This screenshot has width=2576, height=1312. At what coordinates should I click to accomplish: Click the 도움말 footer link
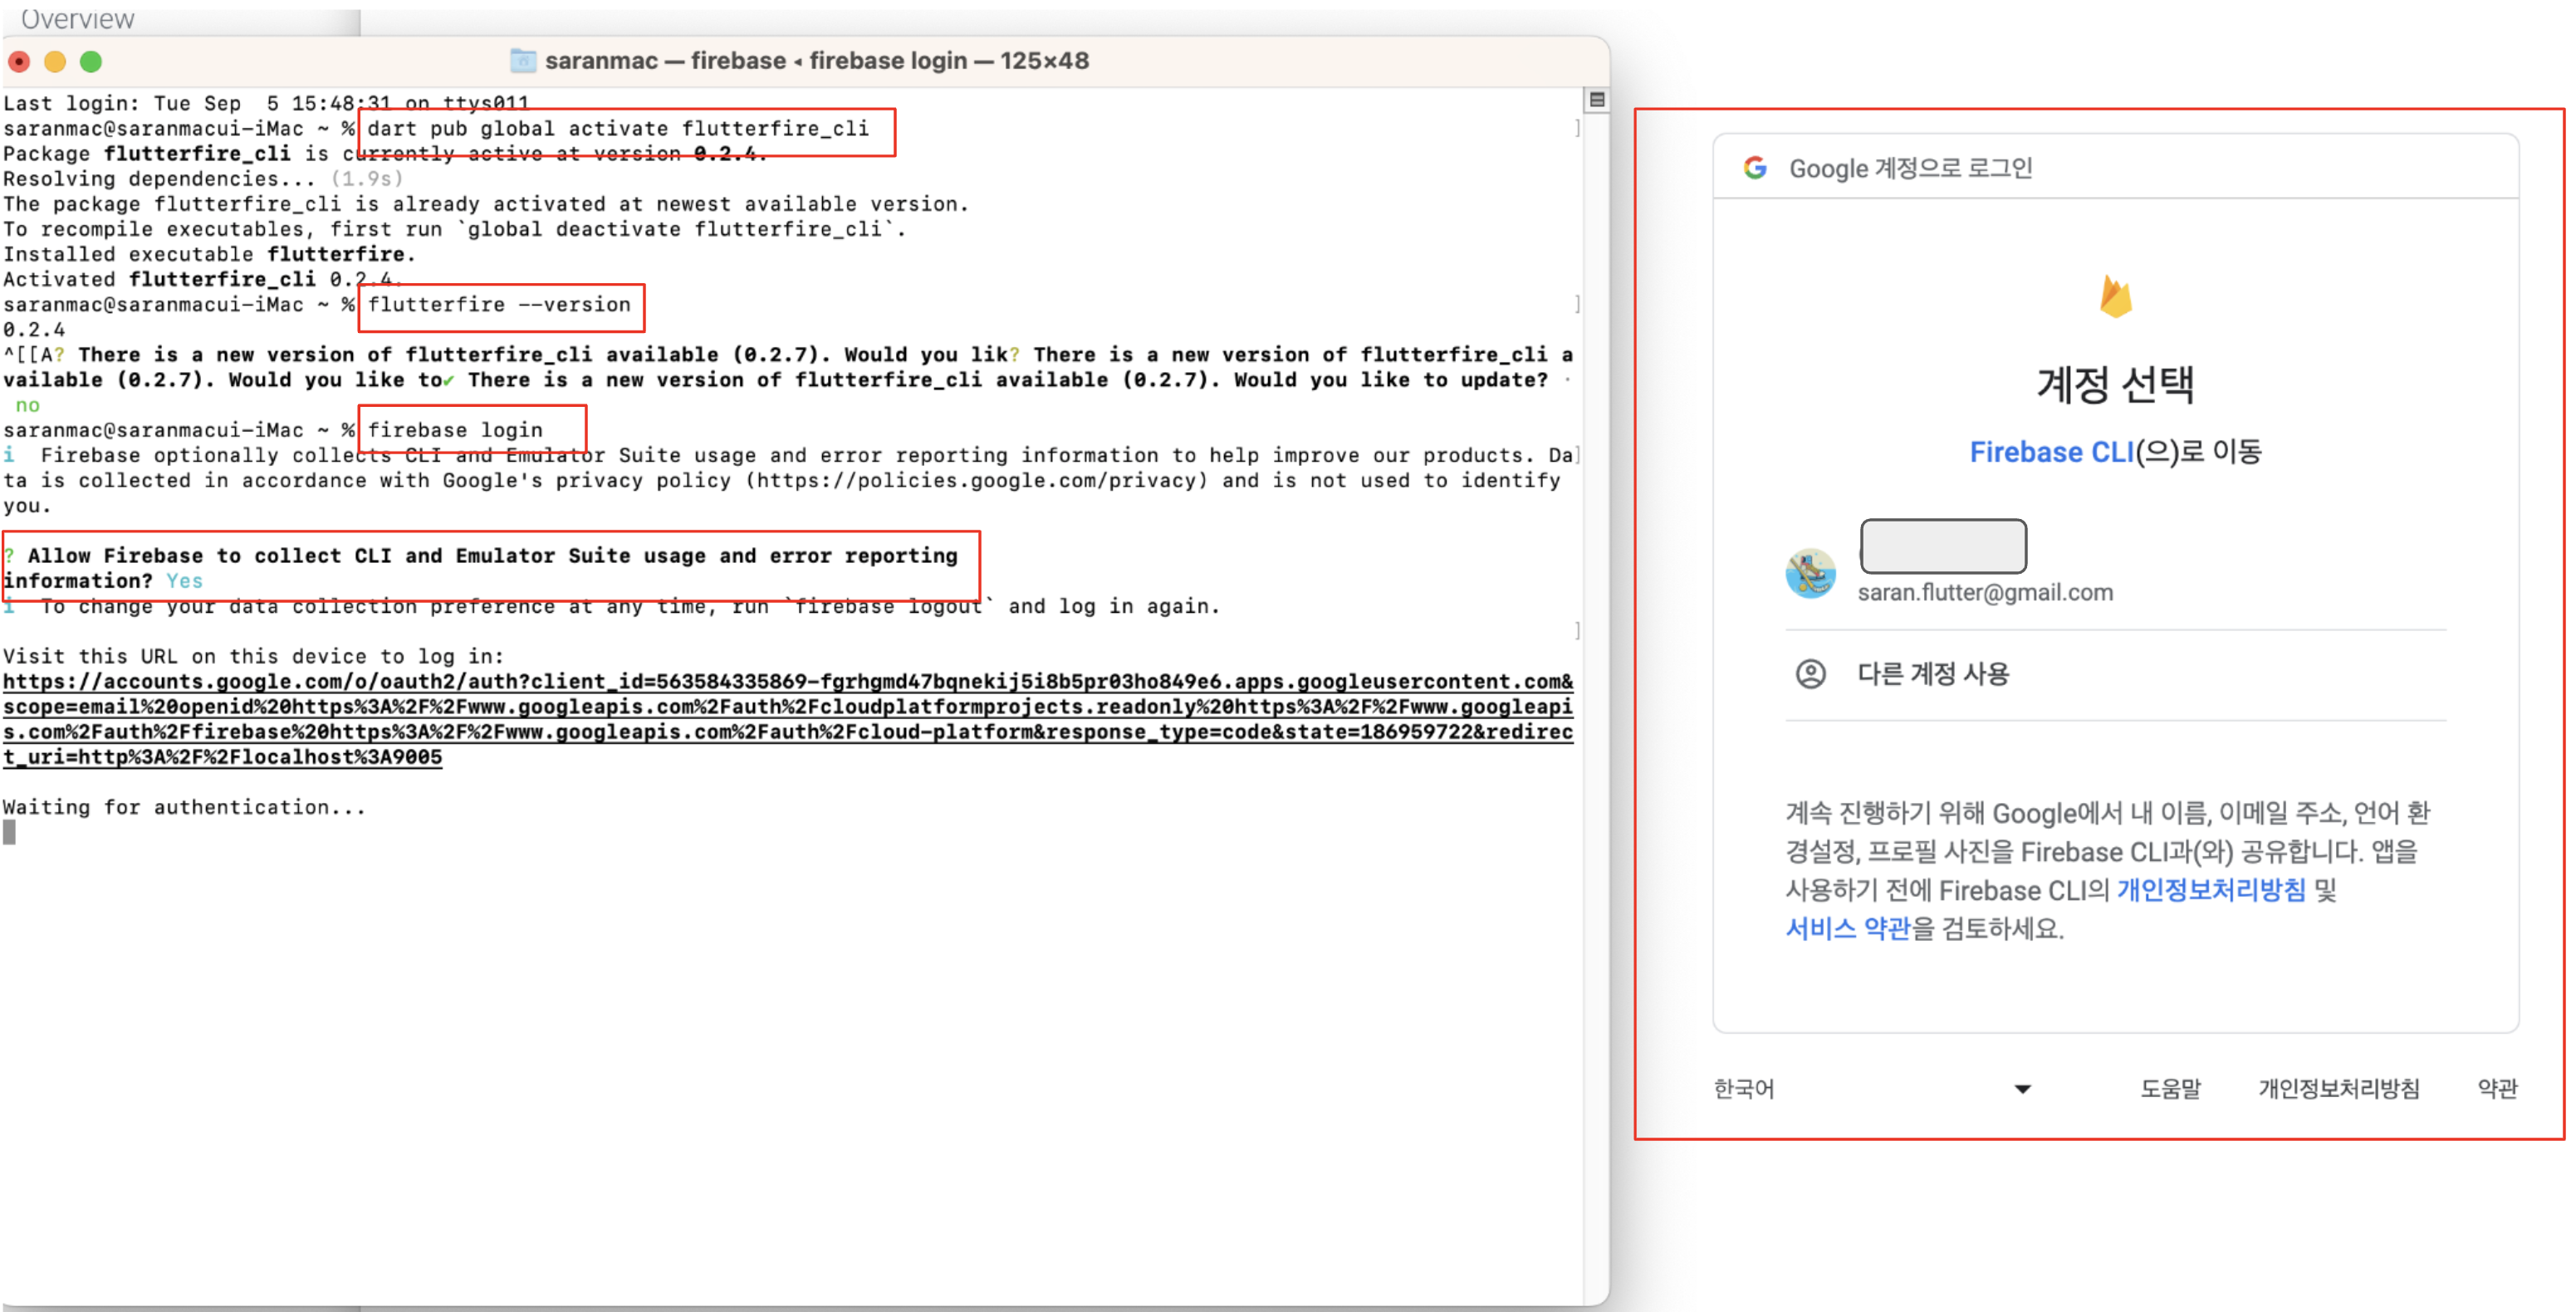[x=2170, y=1088]
